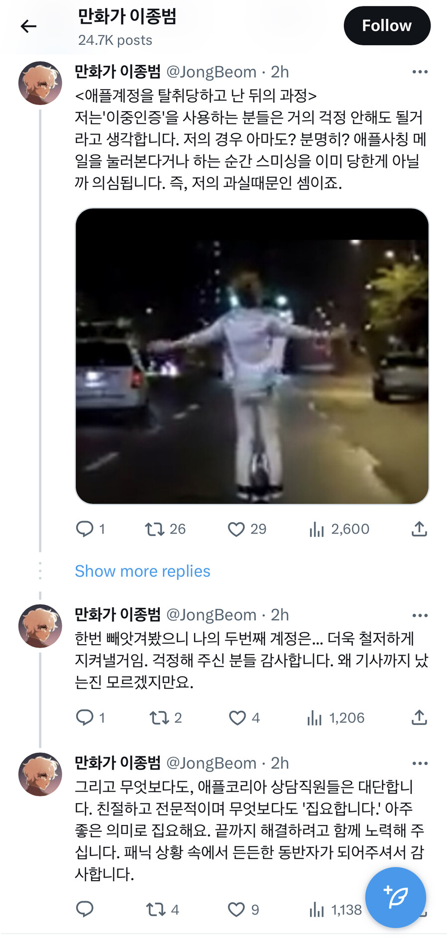Follow the 만화가 이종범 account
This screenshot has height=943, width=448.
click(387, 25)
